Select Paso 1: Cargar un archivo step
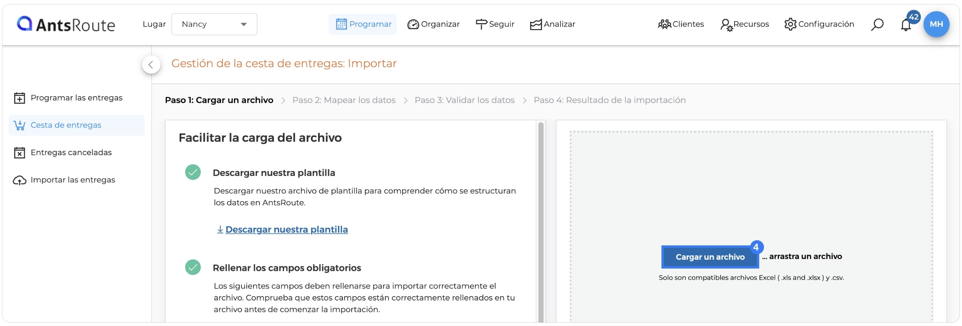Viewport: 962px width, 326px height. [x=219, y=100]
